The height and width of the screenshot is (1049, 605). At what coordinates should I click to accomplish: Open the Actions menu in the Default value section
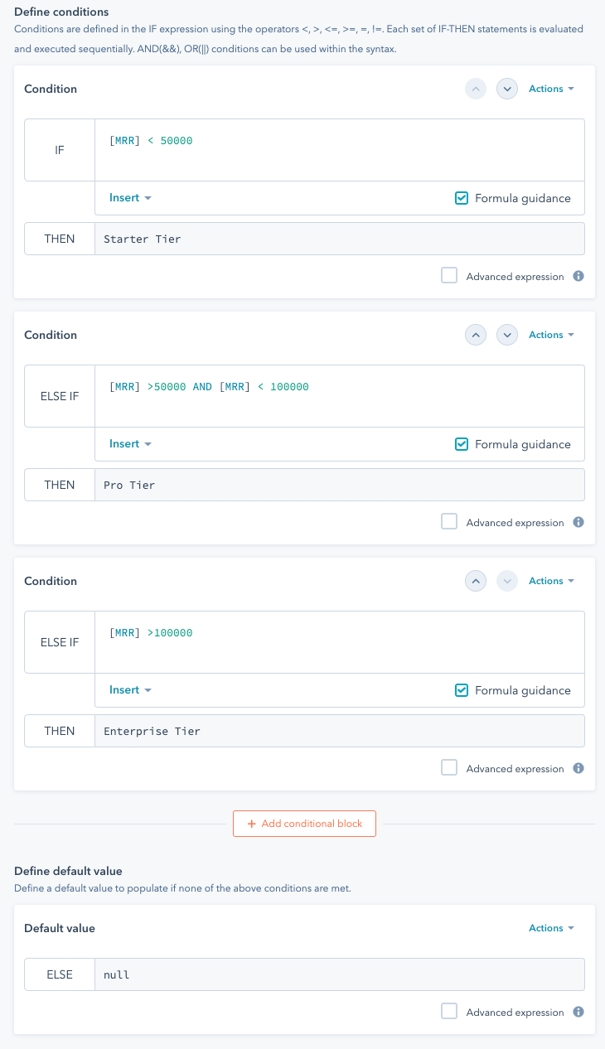coord(549,928)
